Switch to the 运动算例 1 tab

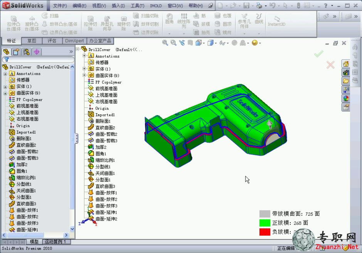point(56,242)
